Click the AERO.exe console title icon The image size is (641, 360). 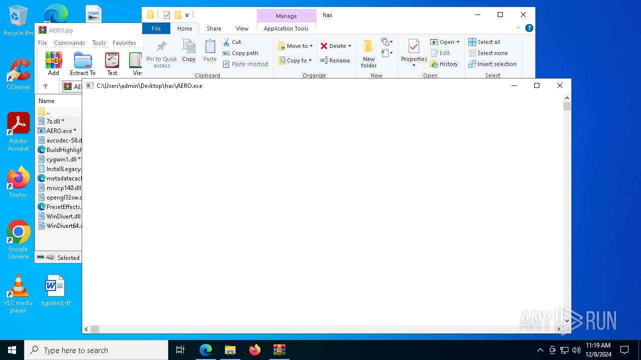90,85
